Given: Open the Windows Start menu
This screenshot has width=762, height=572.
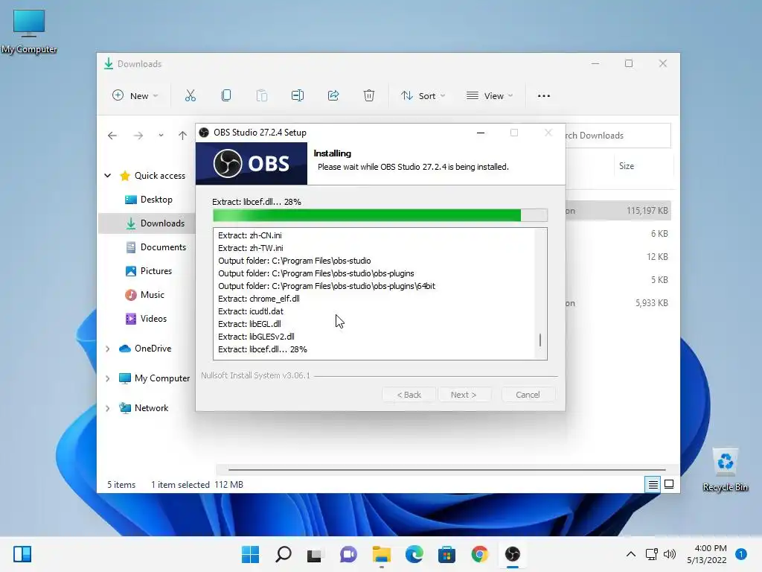Looking at the screenshot, I should click(250, 554).
